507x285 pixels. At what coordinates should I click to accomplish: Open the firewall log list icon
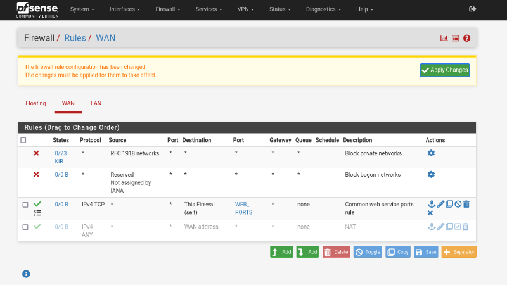(455, 38)
